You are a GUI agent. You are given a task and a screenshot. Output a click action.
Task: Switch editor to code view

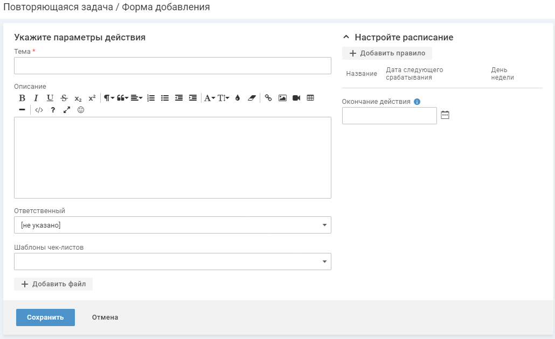click(x=39, y=110)
